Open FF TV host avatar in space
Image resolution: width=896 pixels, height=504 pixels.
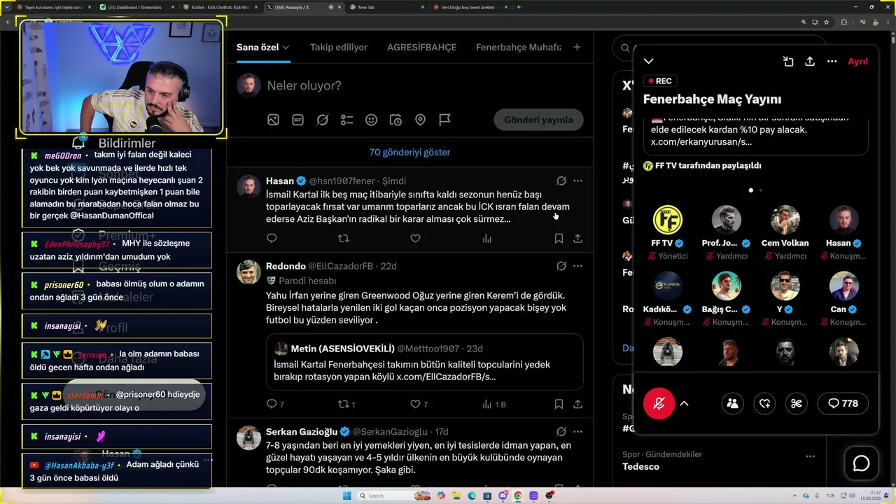coord(667,220)
